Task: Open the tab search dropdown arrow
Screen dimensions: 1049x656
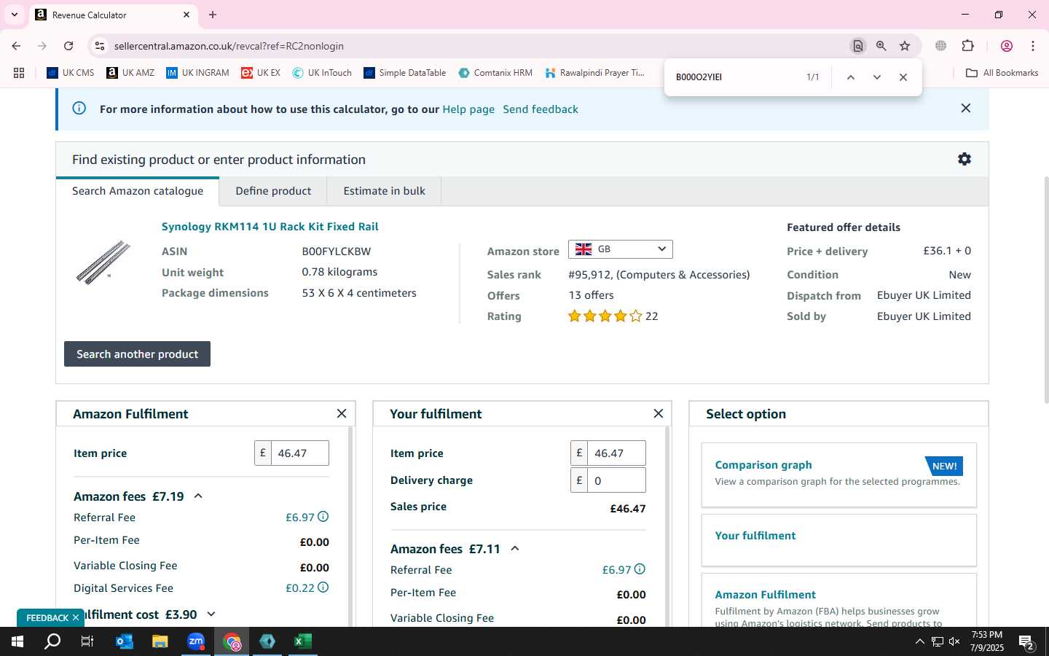Action: [14, 15]
